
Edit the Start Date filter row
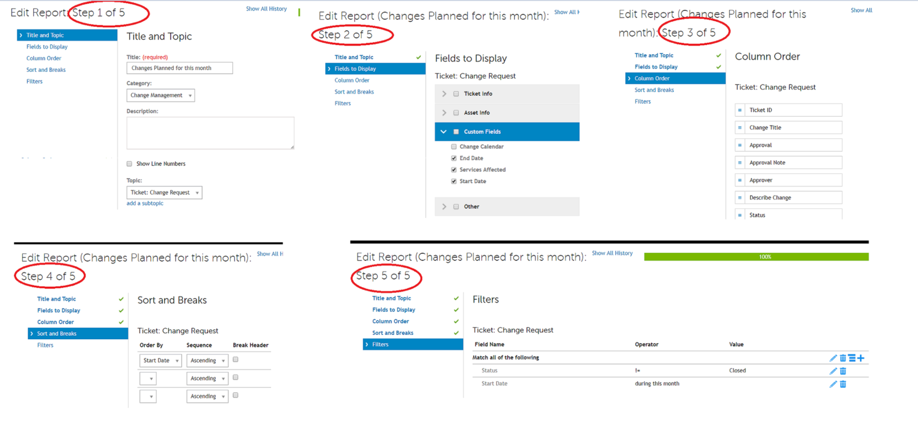pyautogui.click(x=833, y=384)
